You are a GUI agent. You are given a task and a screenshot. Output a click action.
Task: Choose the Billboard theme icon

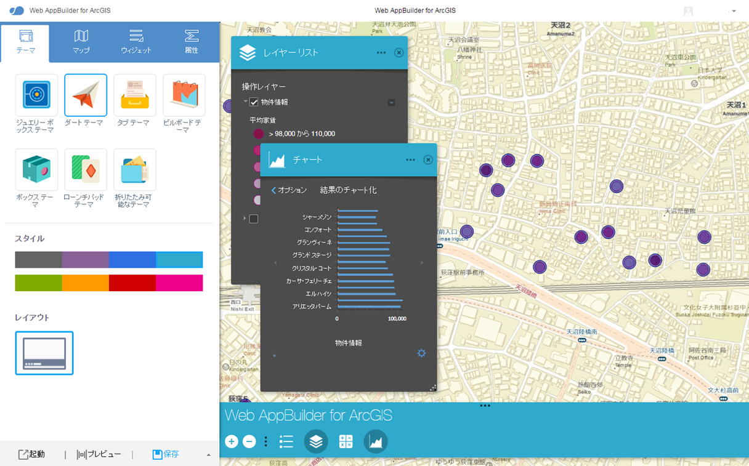[184, 95]
